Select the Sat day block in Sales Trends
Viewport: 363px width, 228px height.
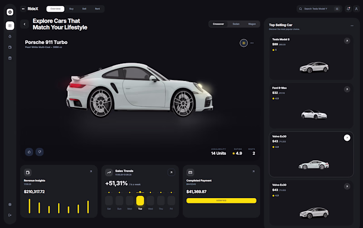(x=109, y=201)
